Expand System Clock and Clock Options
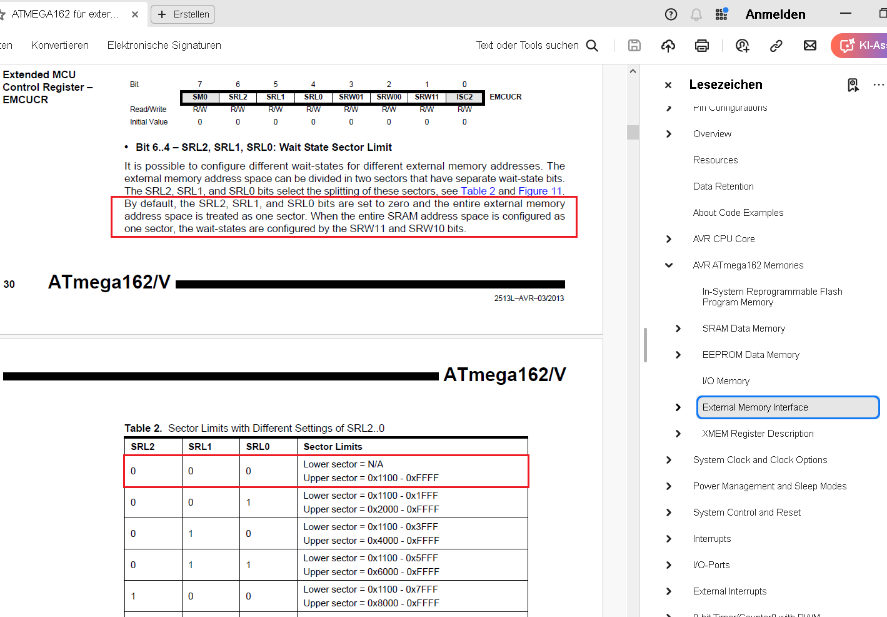This screenshot has height=617, width=887. pos(669,460)
